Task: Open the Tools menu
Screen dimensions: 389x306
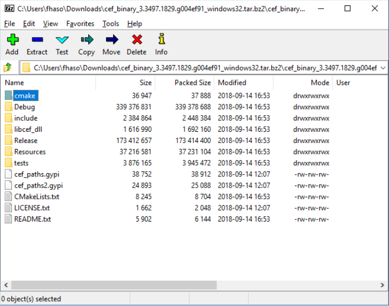Action: pos(111,24)
